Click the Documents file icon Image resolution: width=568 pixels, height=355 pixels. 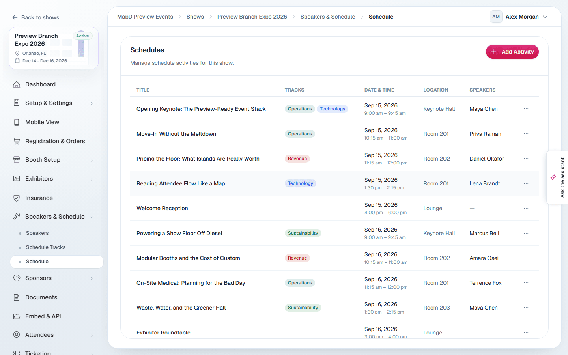(17, 297)
